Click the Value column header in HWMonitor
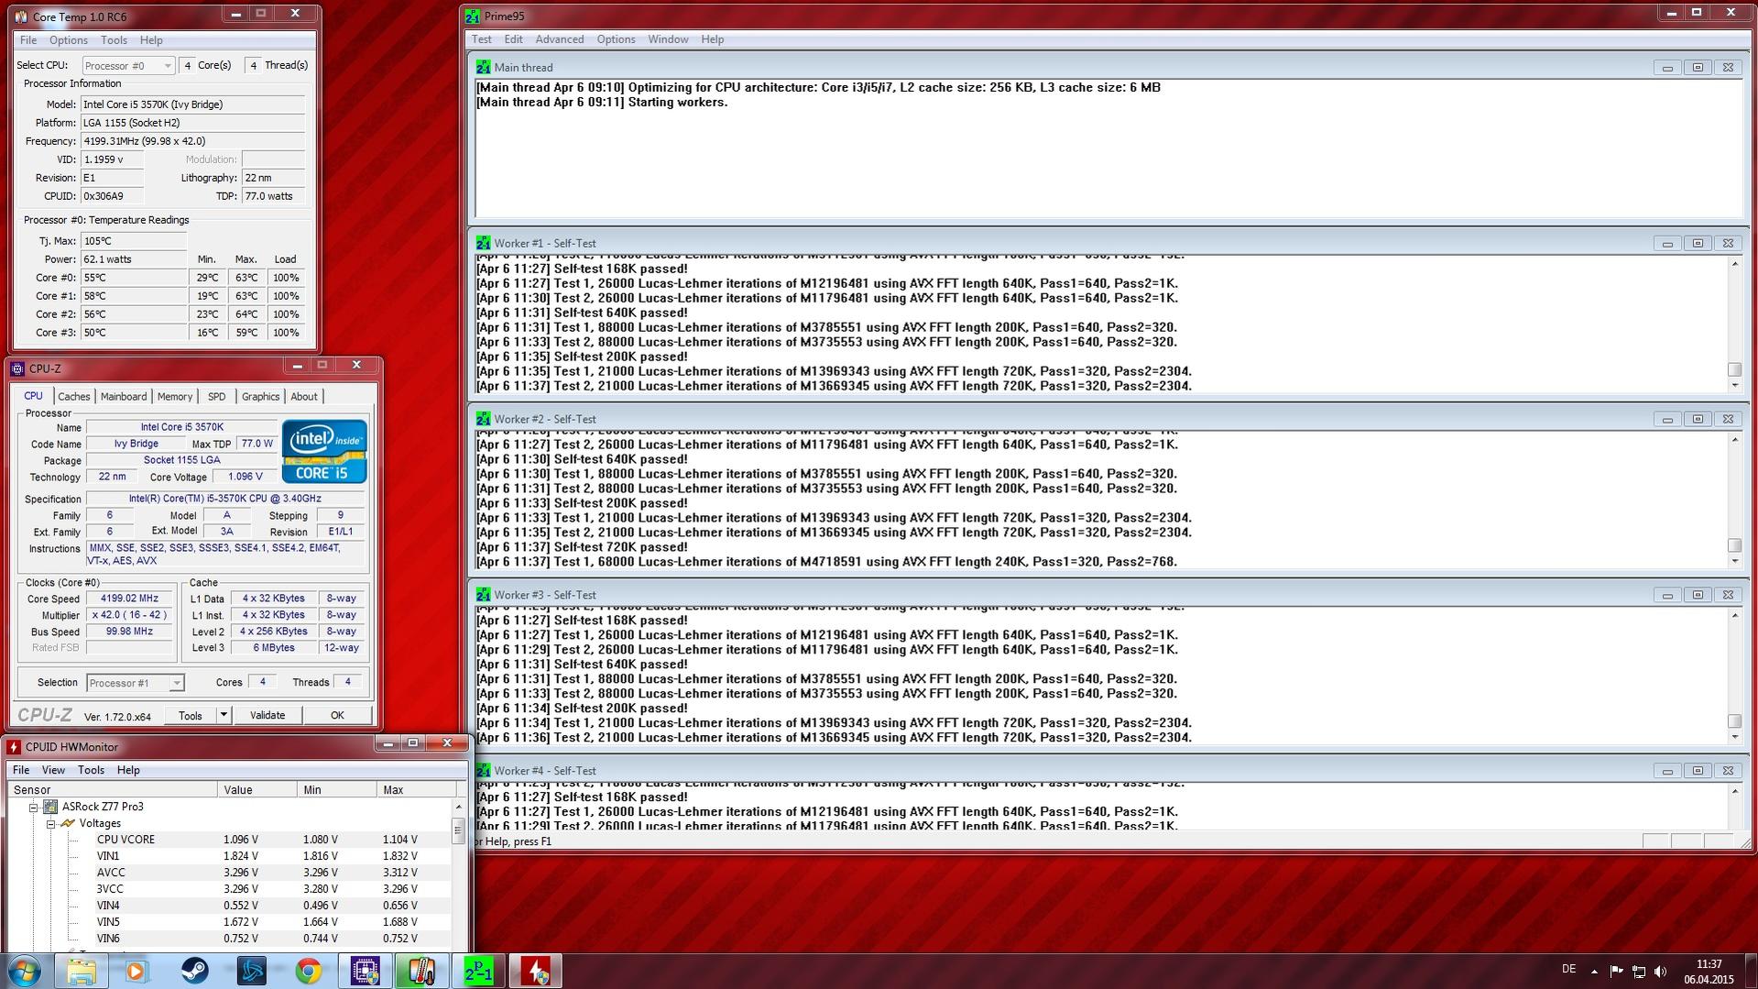The image size is (1758, 989). click(257, 789)
